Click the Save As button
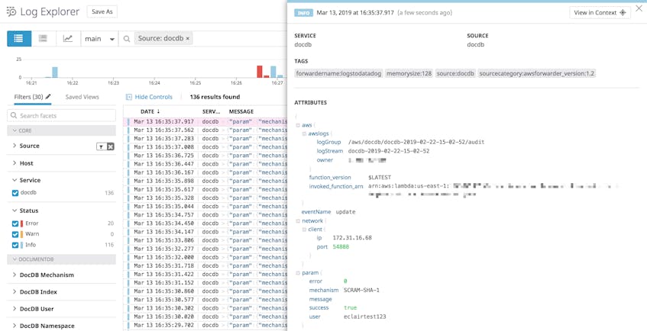 click(102, 11)
